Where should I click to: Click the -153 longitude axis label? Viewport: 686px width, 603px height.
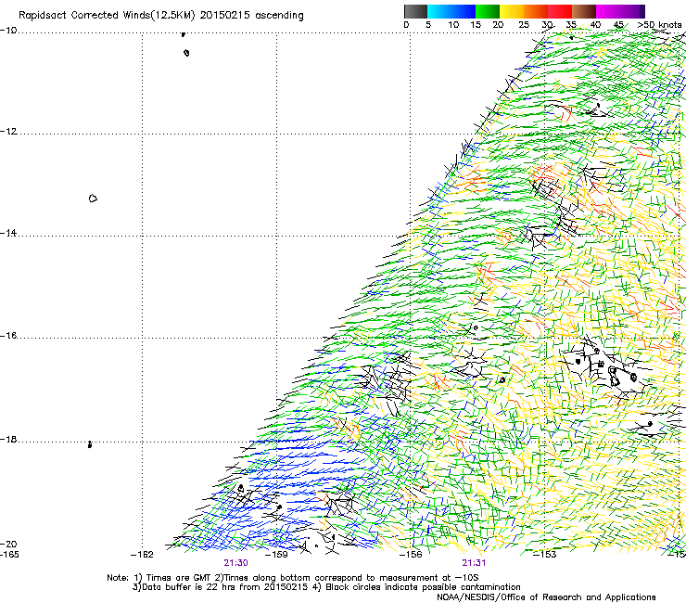tap(545, 555)
